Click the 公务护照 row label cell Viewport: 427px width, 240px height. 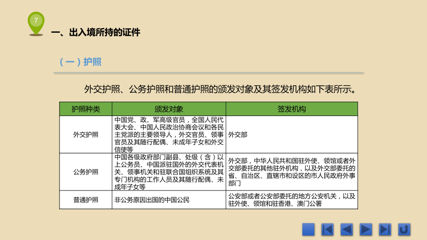[85, 172]
